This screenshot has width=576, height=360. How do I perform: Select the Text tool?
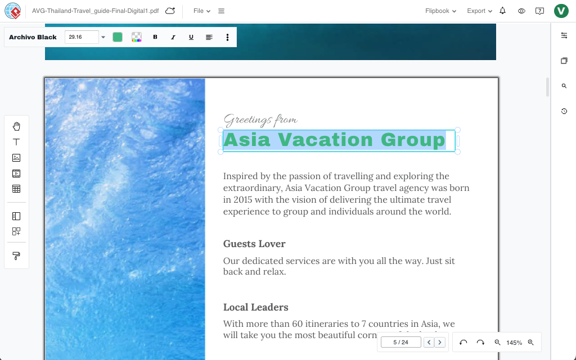[x=16, y=142]
